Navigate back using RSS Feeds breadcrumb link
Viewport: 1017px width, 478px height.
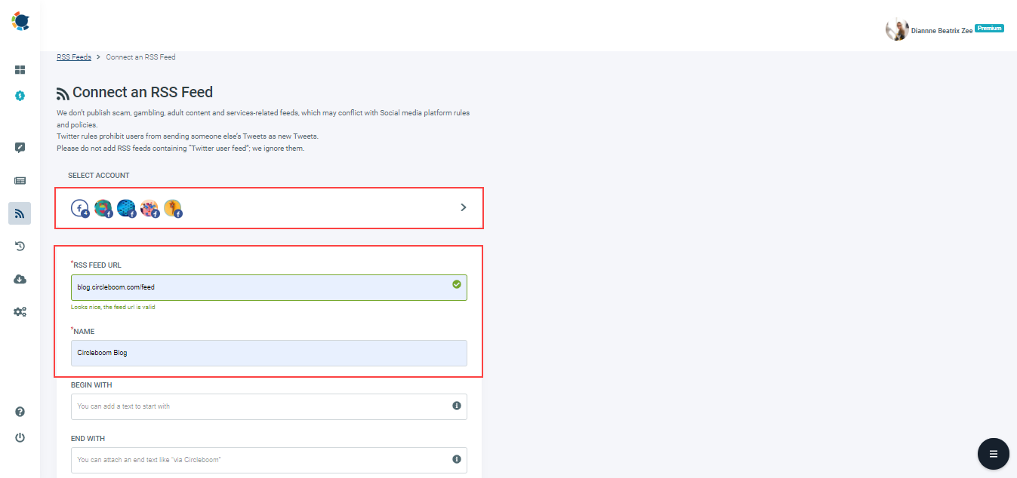click(73, 57)
